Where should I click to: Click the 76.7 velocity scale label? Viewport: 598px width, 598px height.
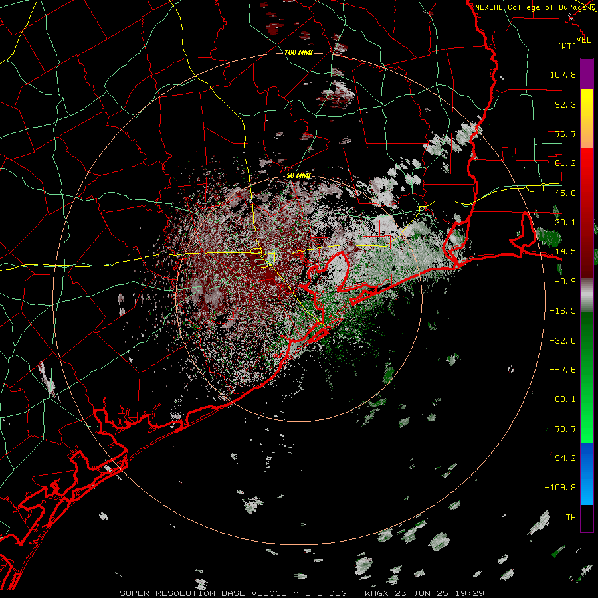point(565,134)
